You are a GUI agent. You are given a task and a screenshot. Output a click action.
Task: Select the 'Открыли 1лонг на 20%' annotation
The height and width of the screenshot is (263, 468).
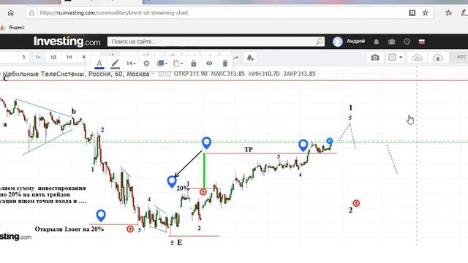click(69, 229)
